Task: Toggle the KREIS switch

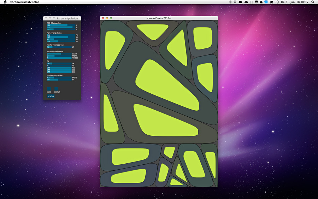Action: (x=49, y=89)
